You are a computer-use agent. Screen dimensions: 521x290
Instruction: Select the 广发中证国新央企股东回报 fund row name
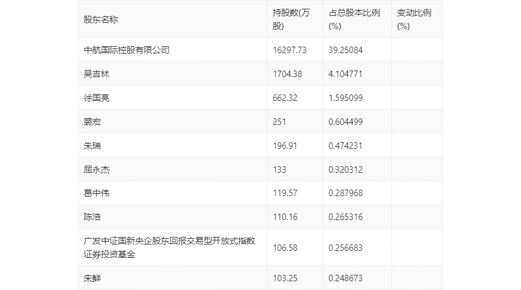point(169,247)
